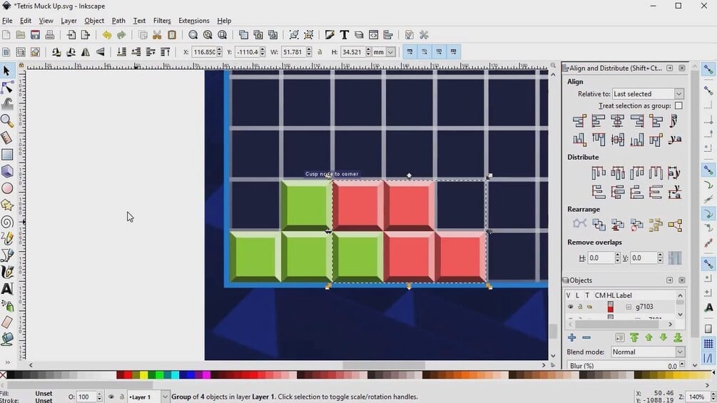
Task: Select the Spray tool
Action: click(7, 305)
